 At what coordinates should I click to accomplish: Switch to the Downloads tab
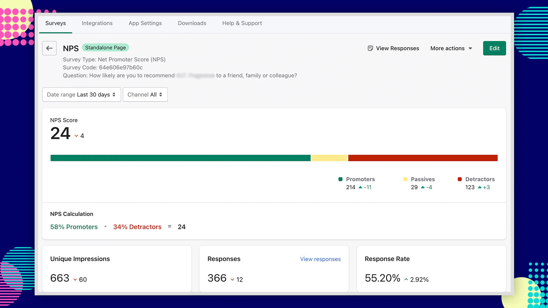coord(192,23)
